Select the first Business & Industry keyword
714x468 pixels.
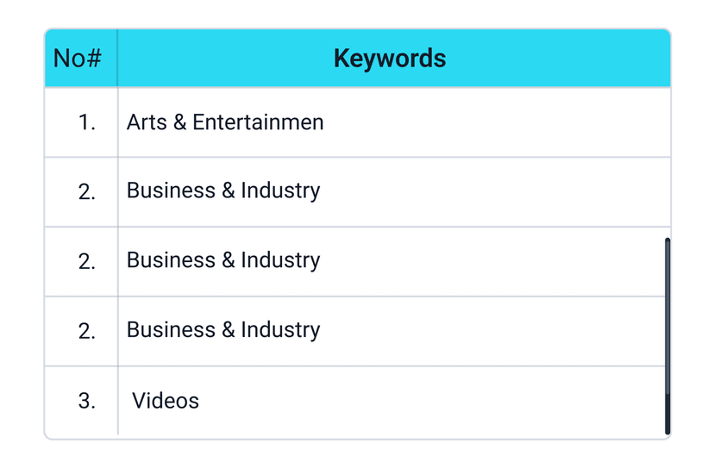[x=223, y=190]
